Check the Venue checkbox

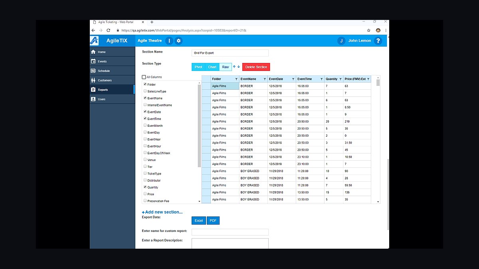point(145,159)
